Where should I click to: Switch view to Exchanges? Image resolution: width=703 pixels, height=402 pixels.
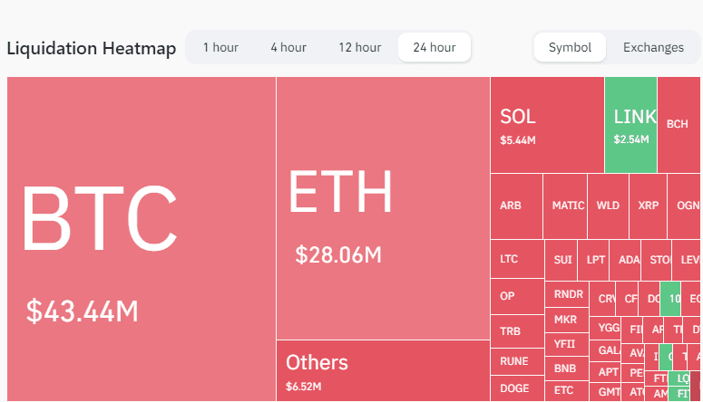click(653, 47)
